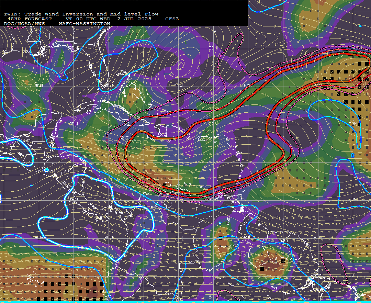Click the 30N label near the Atlantic circulation
The height and width of the screenshot is (303, 371).
click(213, 48)
